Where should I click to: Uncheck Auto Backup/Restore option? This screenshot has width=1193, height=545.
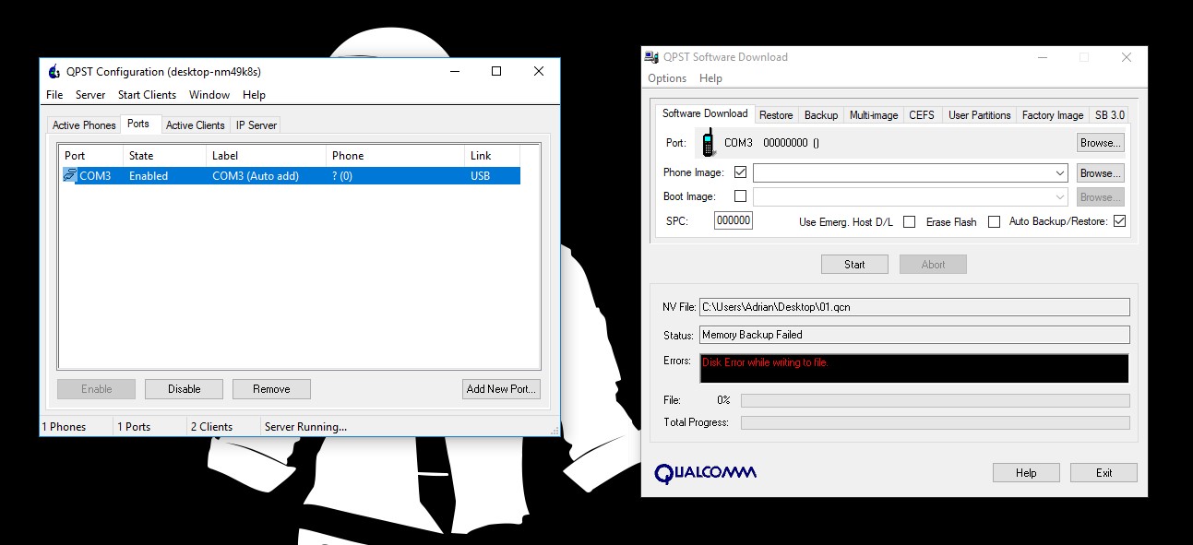click(1119, 221)
